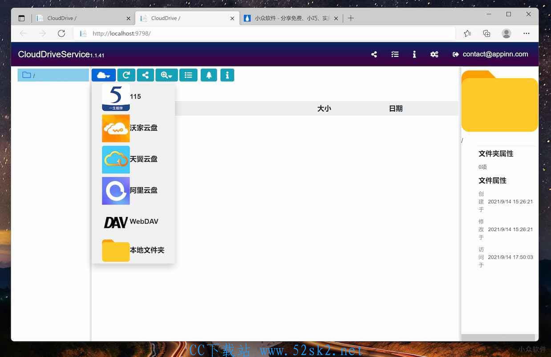Click the browser address bar
551x357 pixels.
265,33
